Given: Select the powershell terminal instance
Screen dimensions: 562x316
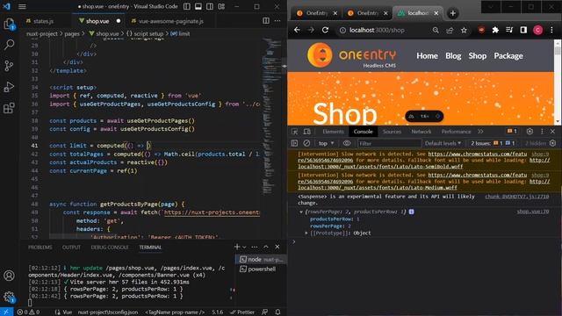Looking at the screenshot, I should [x=261, y=269].
